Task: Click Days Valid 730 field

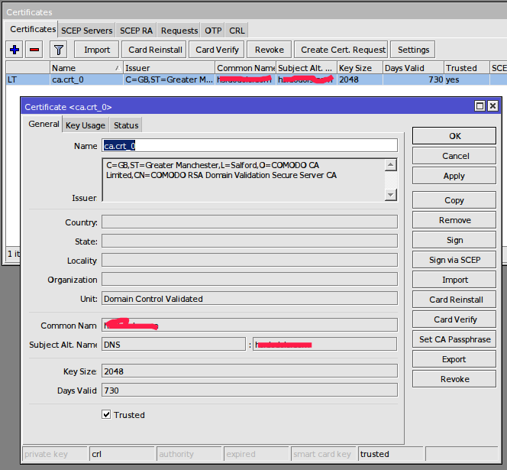Action: pyautogui.click(x=250, y=390)
